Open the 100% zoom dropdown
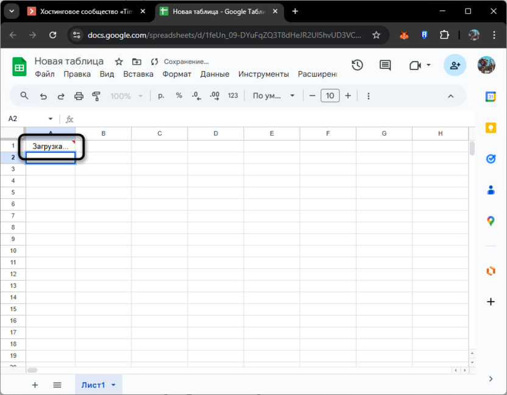Screen dimensions: 507x395 click(x=126, y=96)
